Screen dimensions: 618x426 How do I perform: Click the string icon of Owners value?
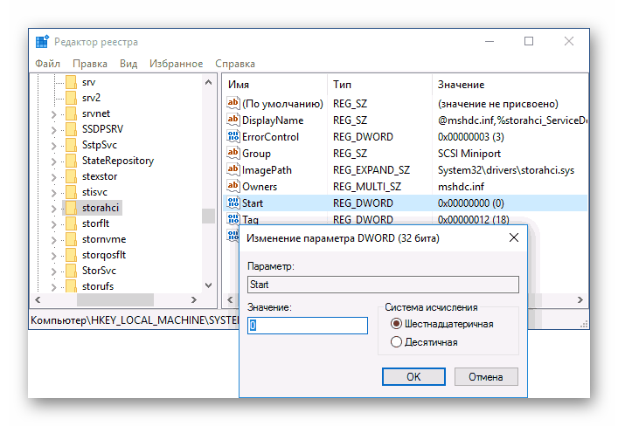pos(233,186)
